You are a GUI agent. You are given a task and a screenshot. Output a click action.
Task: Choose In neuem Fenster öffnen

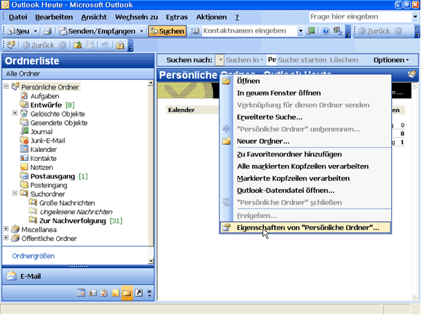pyautogui.click(x=305, y=93)
